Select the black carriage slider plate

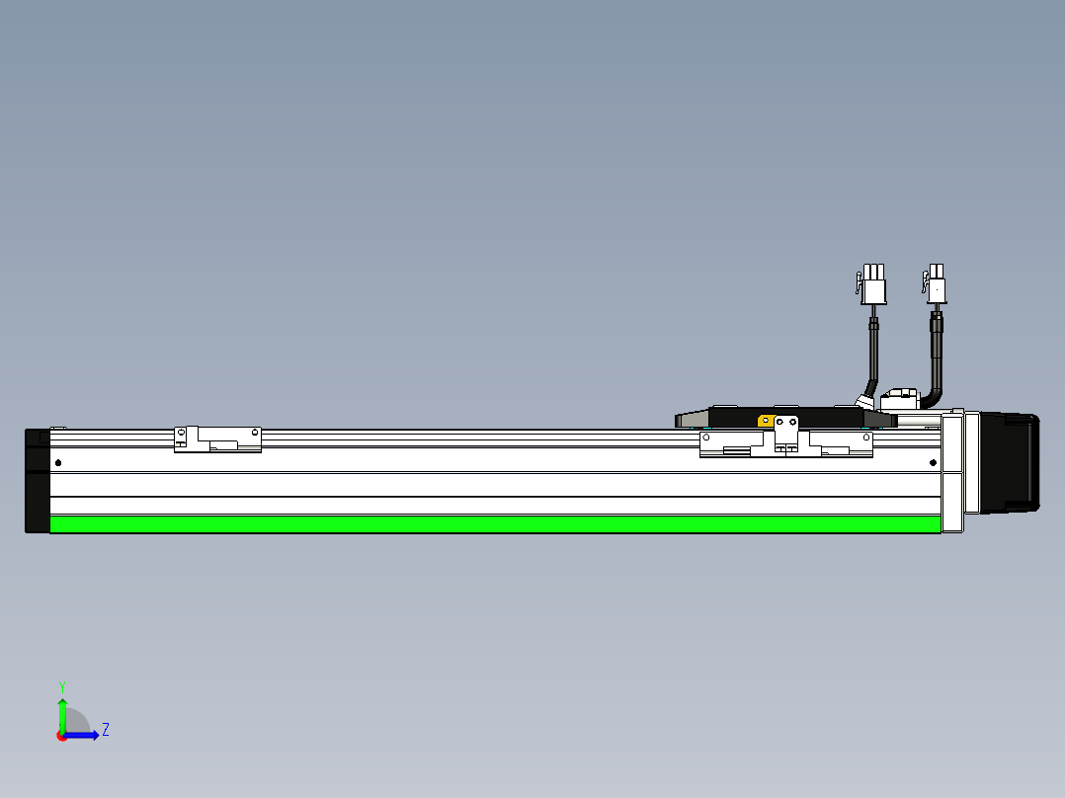[x=785, y=417]
